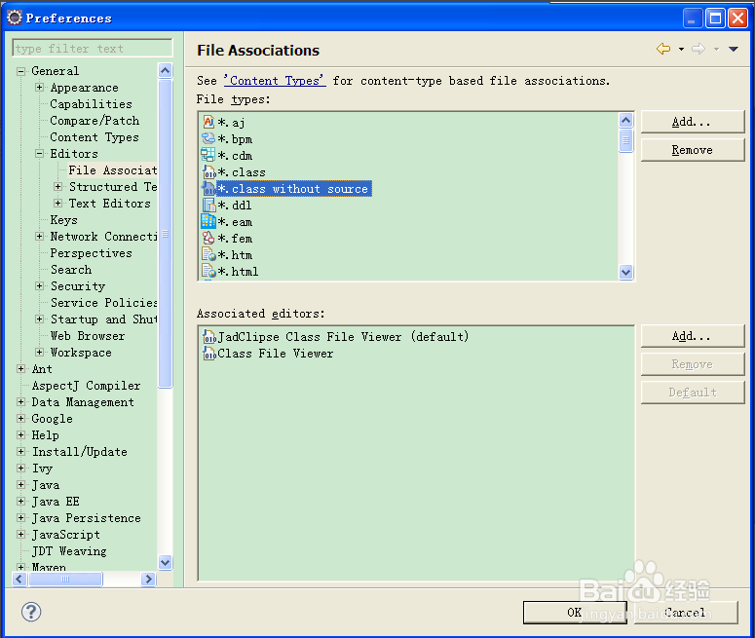Click the *.htm file type icon

point(208,254)
